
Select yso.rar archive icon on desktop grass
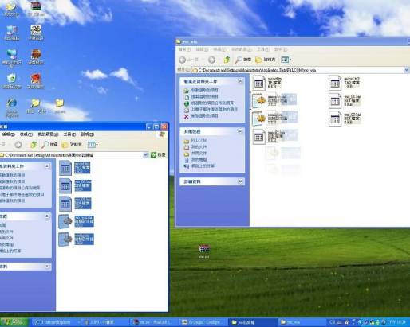pyautogui.click(x=204, y=251)
